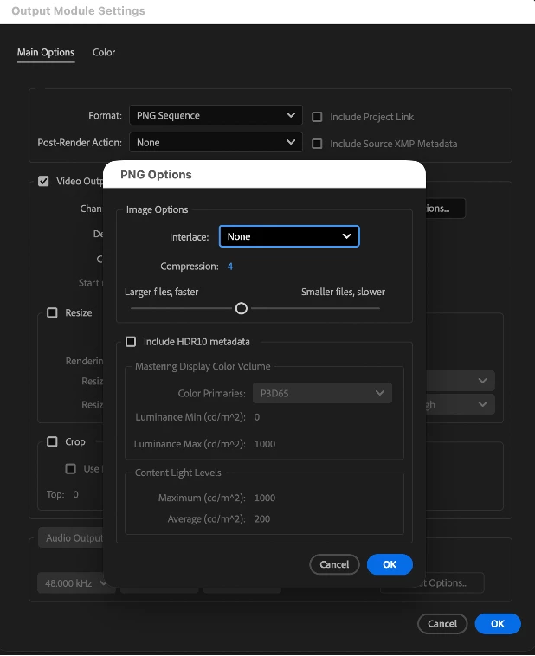Enable Include HDR10 metadata checkbox

pyautogui.click(x=131, y=342)
